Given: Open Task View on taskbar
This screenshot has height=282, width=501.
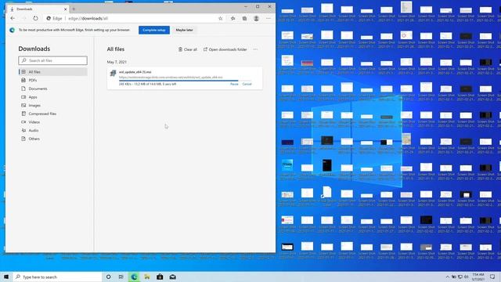Looking at the screenshot, I should tap(121, 277).
